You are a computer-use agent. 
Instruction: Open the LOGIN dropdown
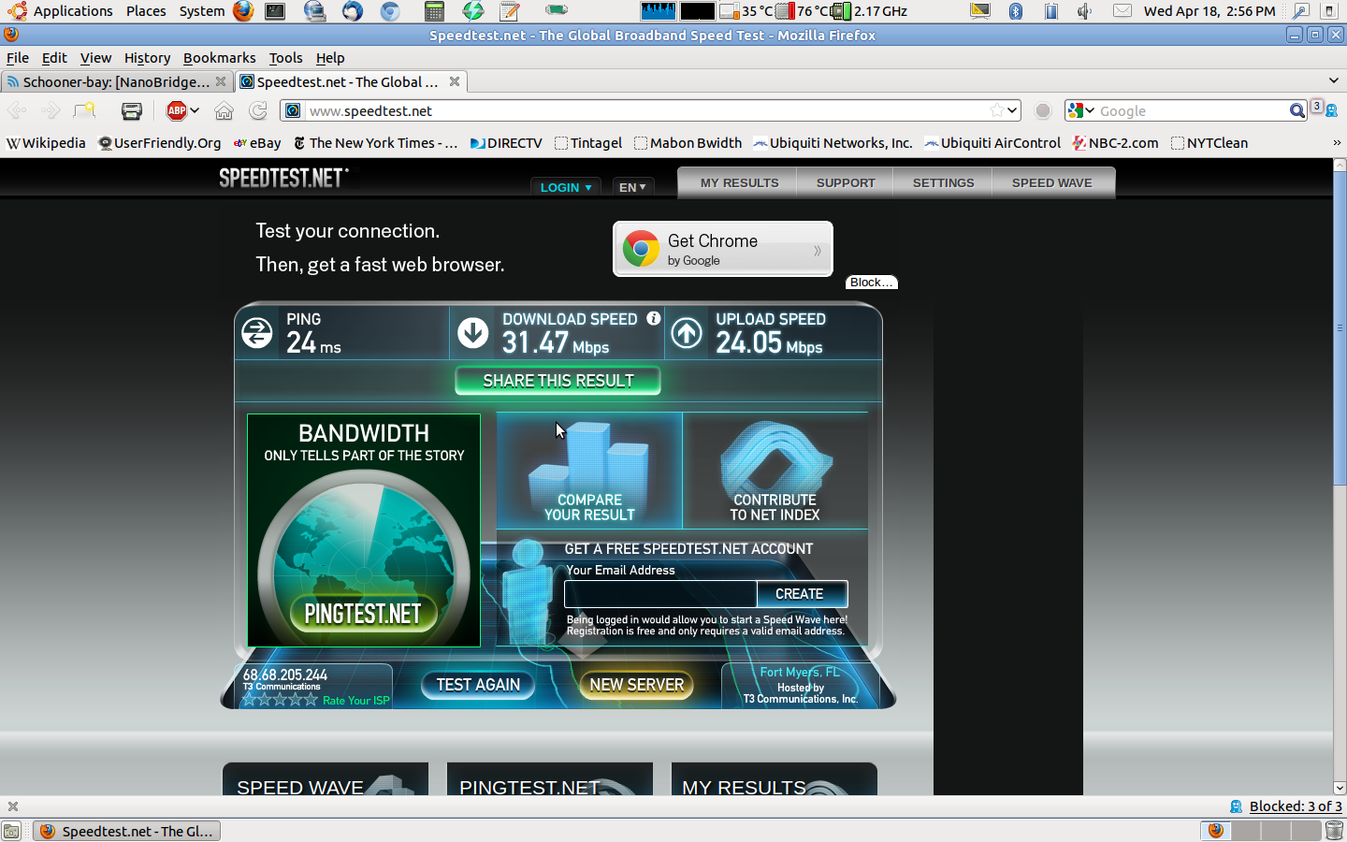click(x=565, y=187)
